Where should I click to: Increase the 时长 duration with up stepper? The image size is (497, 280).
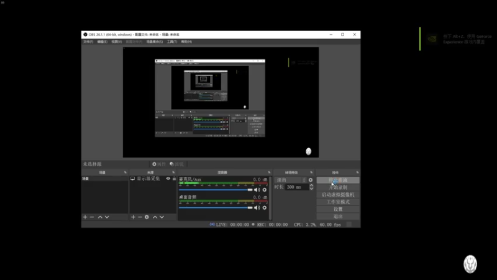coord(311,185)
